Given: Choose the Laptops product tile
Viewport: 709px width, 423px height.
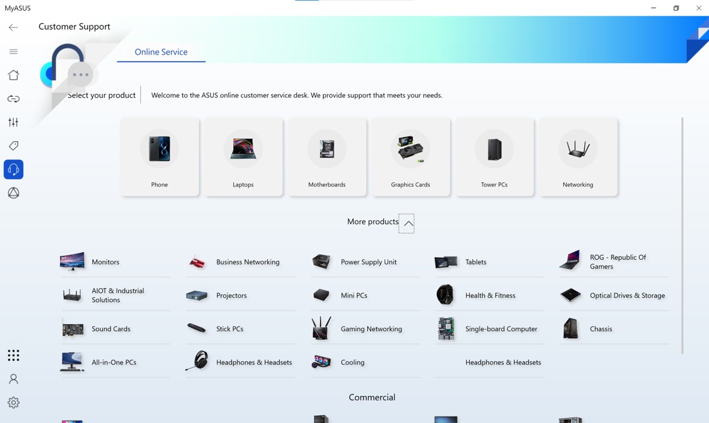Looking at the screenshot, I should pos(243,157).
